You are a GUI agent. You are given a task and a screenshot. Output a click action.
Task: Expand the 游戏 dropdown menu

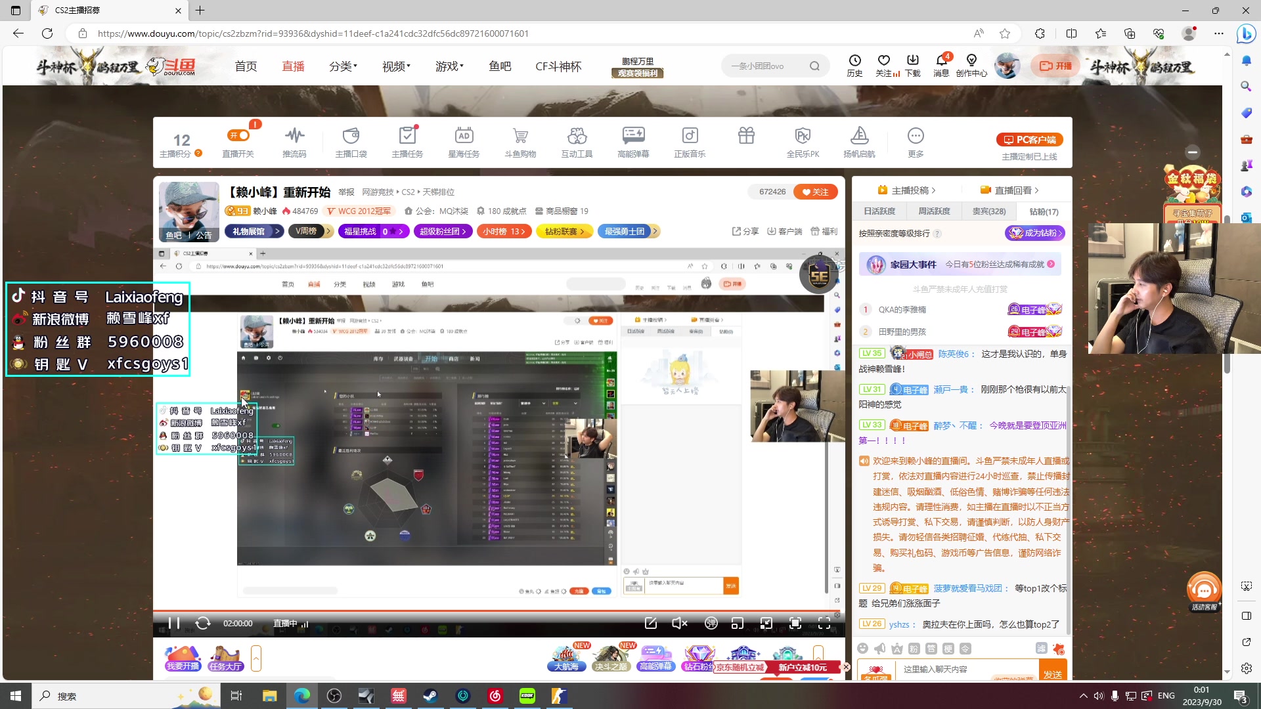449,66
